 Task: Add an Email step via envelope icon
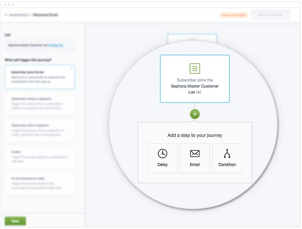point(195,153)
